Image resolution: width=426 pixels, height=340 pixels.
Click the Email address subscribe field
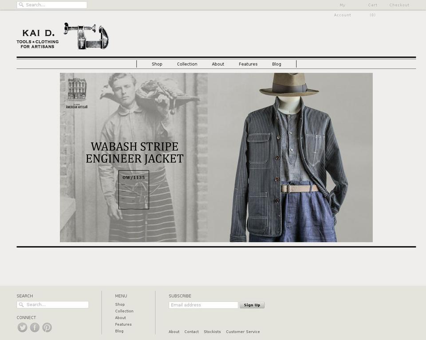click(x=203, y=305)
